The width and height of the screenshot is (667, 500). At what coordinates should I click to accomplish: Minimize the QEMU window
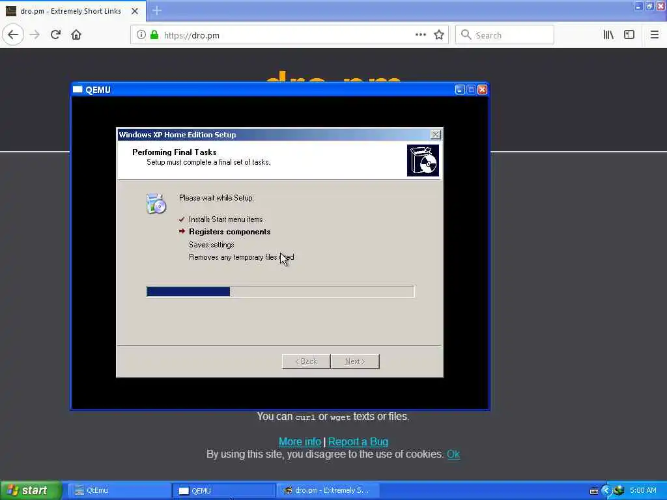click(460, 89)
